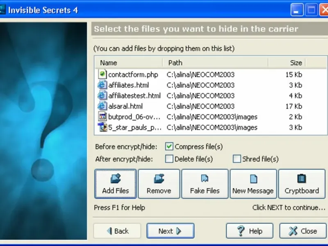Click the path of contactform.php row
Image resolution: width=328 pixels, height=246 pixels.
click(200, 75)
